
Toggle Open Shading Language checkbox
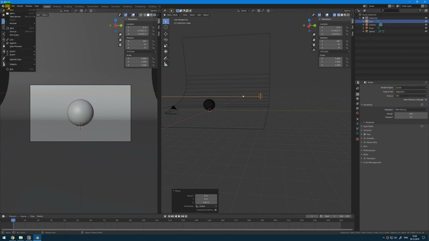click(x=426, y=100)
